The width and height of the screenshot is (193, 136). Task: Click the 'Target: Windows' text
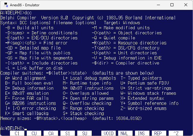tap(122, 23)
